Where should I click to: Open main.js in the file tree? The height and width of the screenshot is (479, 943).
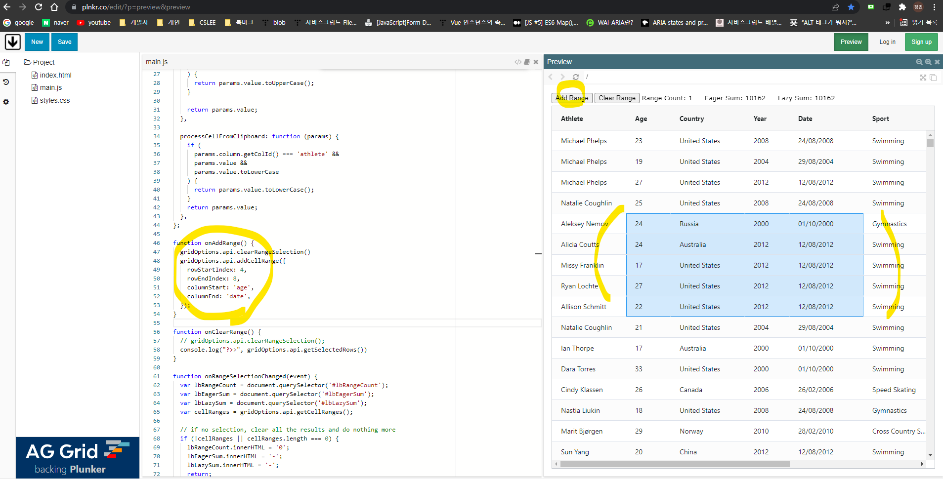[x=46, y=87]
